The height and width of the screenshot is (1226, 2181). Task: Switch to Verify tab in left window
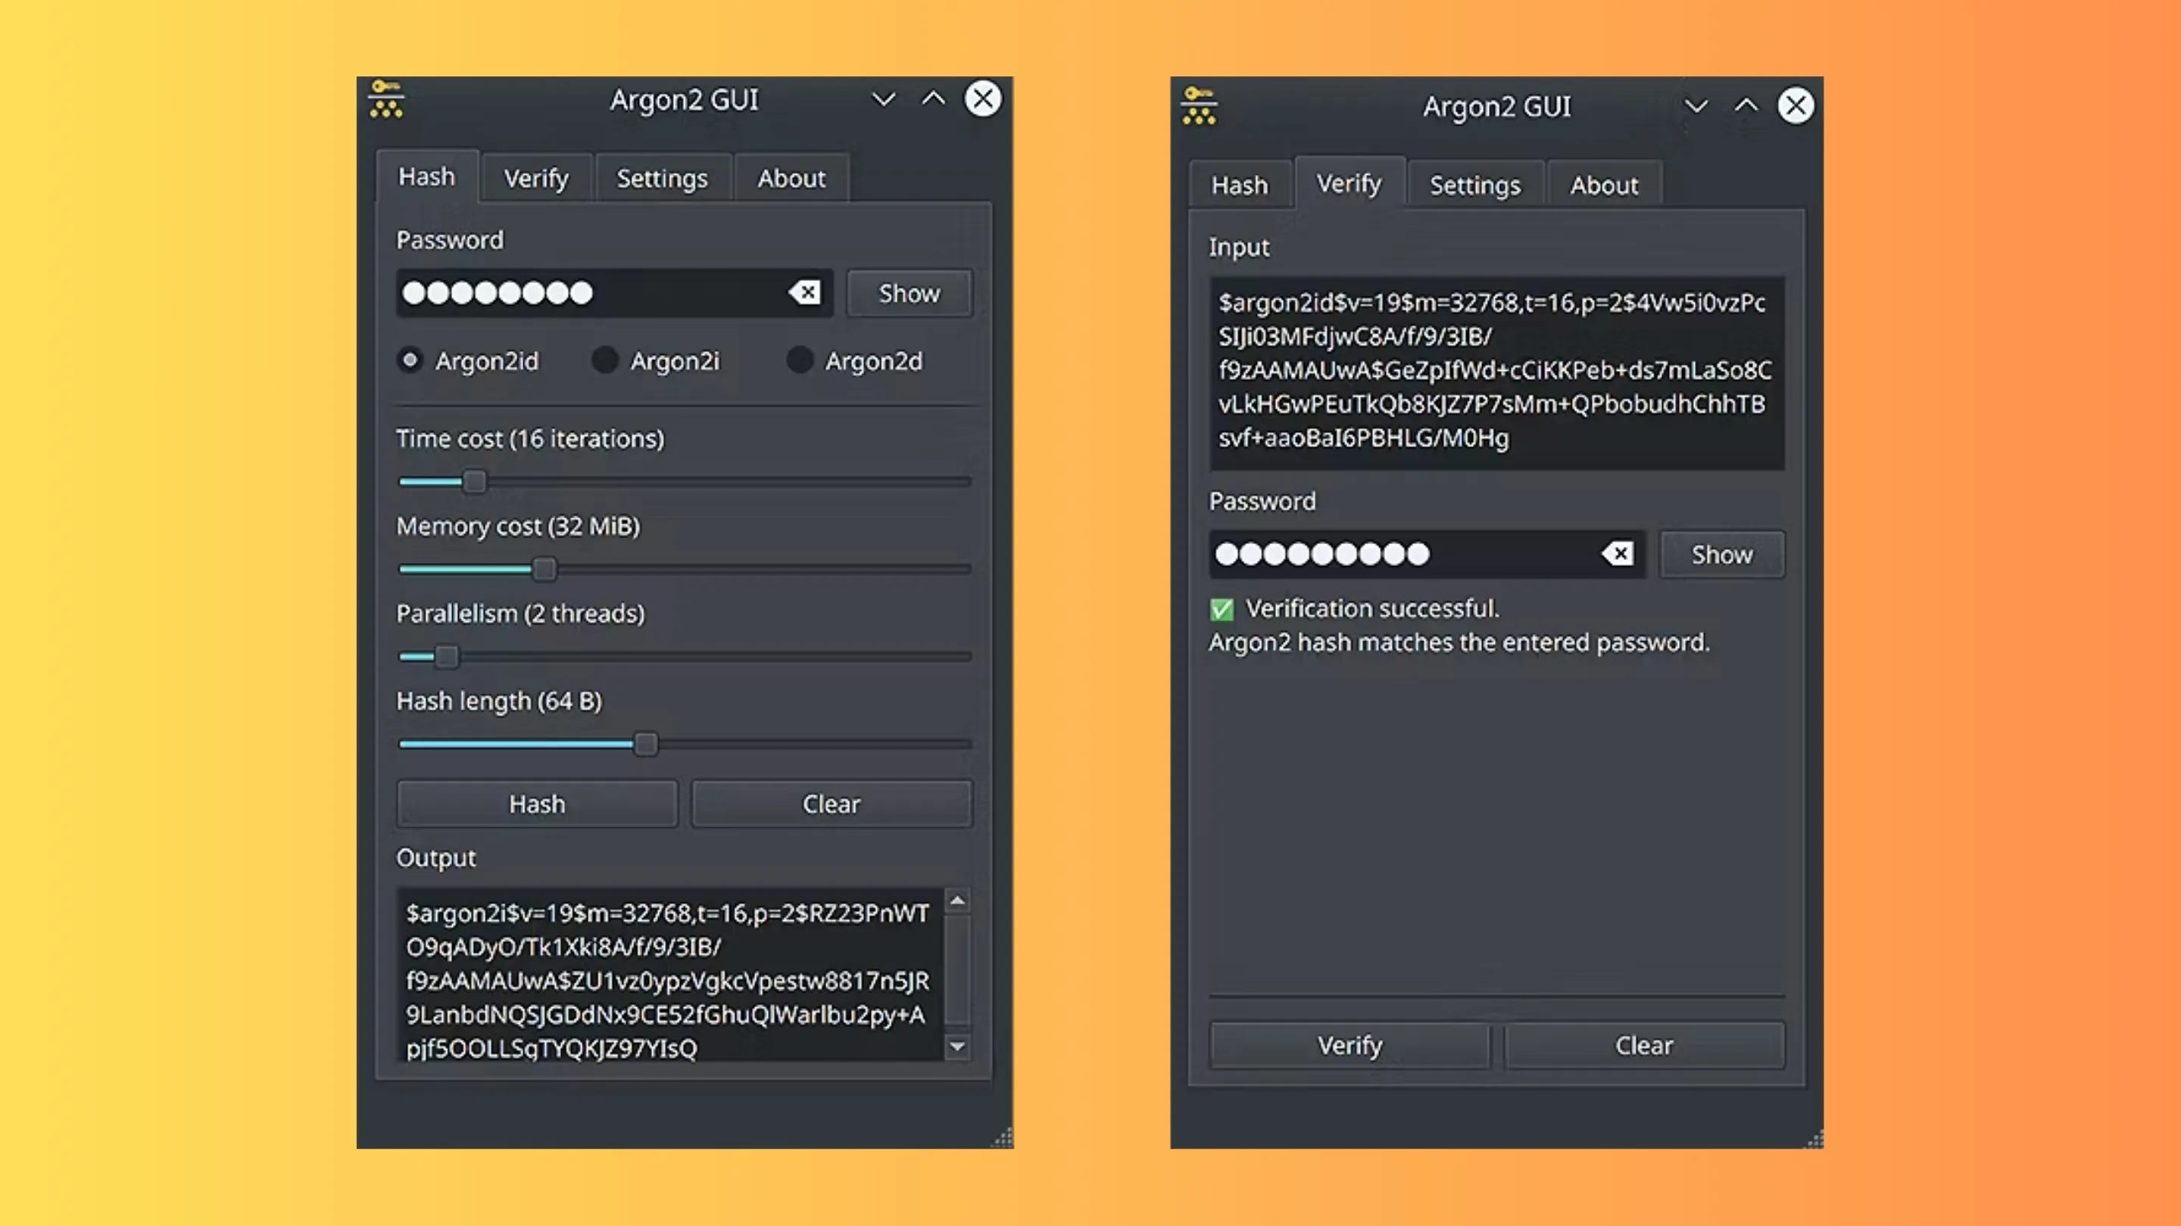(536, 179)
